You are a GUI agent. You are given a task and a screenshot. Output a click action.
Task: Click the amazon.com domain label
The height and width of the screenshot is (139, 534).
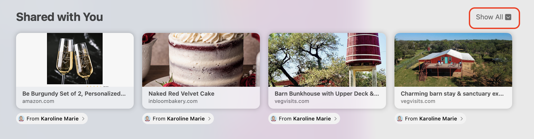tap(38, 101)
